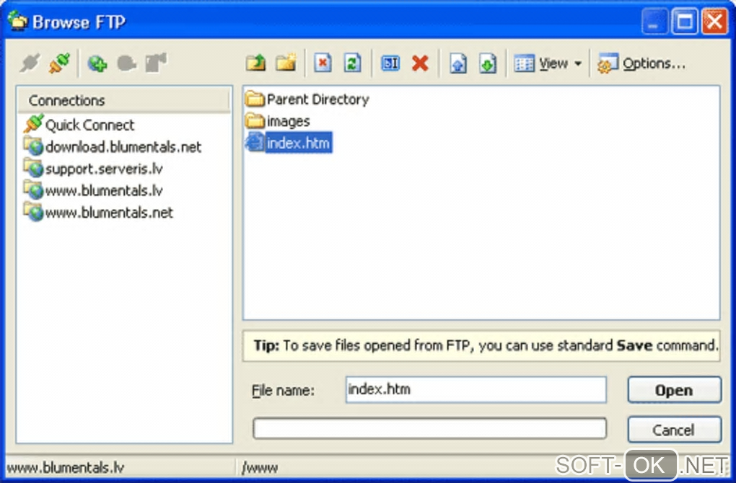The height and width of the screenshot is (483, 736).
Task: Click the greyed-out globe connection icon
Action: (126, 63)
